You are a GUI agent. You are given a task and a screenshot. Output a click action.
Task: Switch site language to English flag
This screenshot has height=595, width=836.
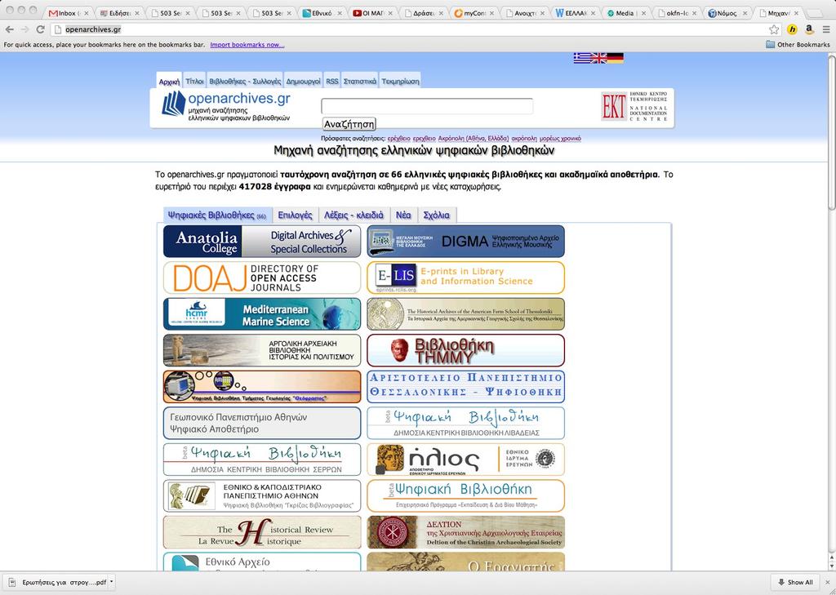(598, 58)
